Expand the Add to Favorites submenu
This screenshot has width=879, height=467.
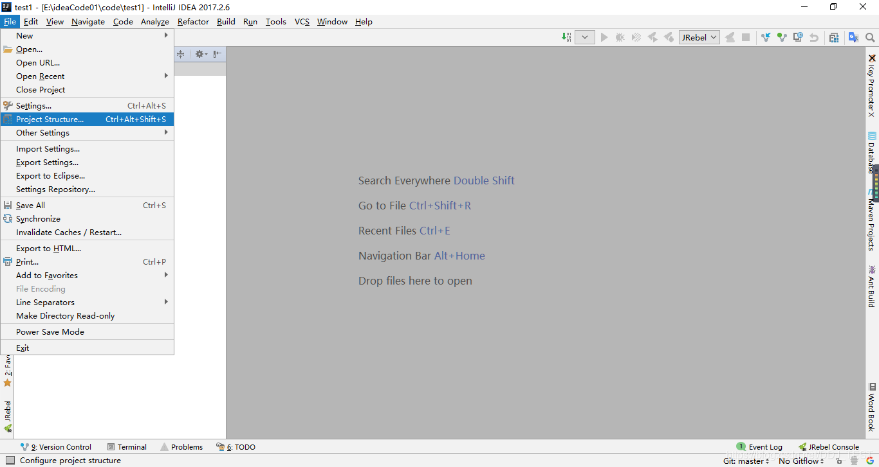(x=88, y=276)
